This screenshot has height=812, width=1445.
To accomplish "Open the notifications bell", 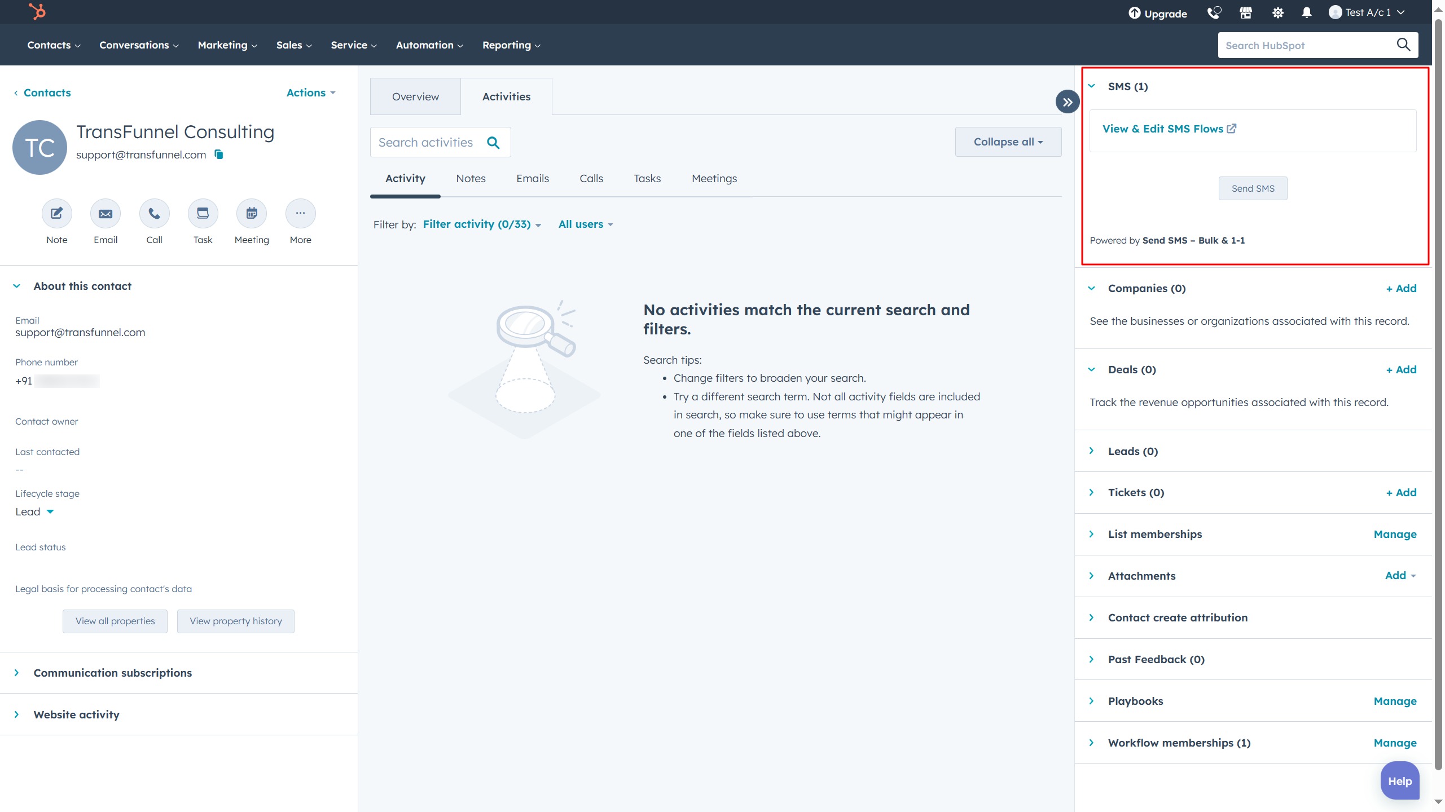I will click(x=1306, y=12).
